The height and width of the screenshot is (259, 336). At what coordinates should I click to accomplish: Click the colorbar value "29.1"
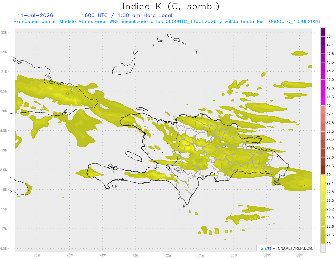tap(330, 183)
